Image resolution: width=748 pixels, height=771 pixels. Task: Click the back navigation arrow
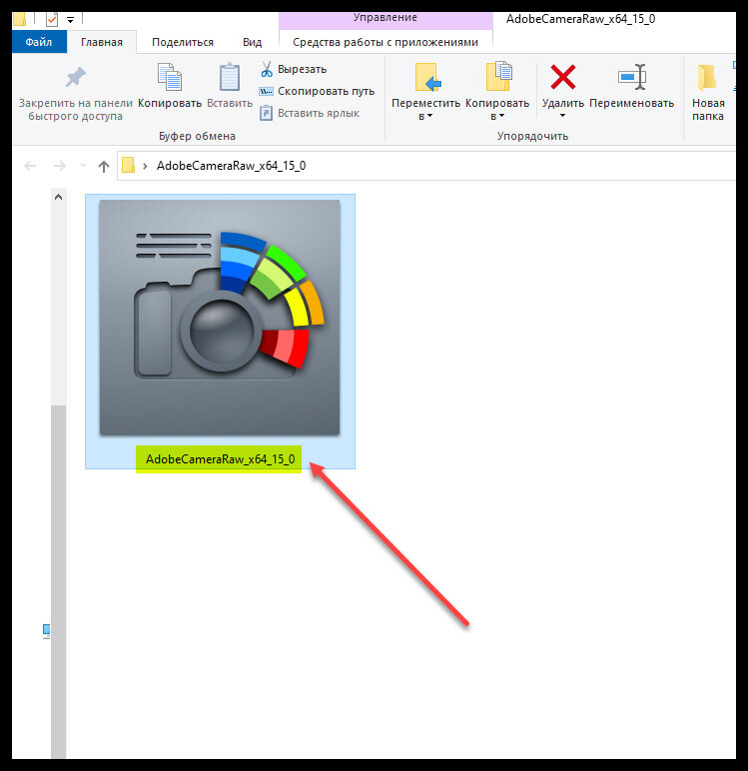(x=30, y=166)
